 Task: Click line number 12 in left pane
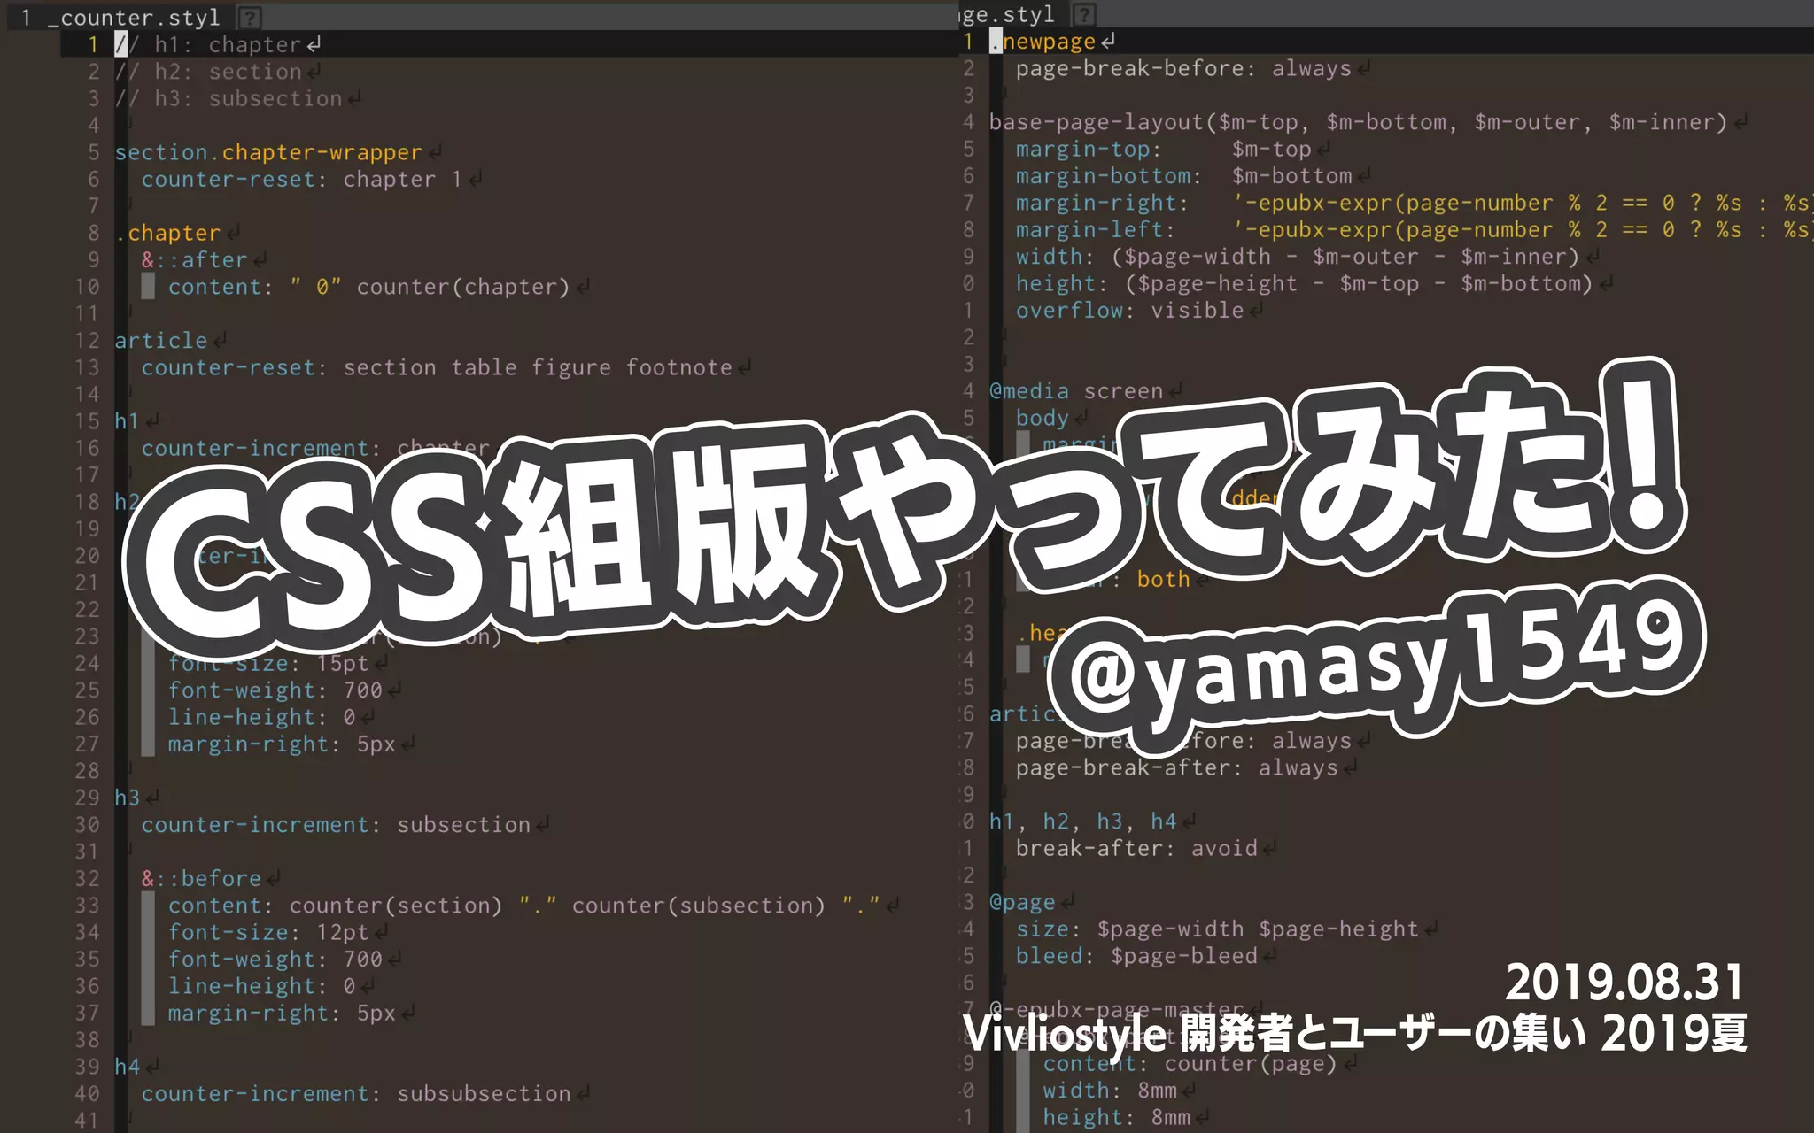click(x=87, y=341)
